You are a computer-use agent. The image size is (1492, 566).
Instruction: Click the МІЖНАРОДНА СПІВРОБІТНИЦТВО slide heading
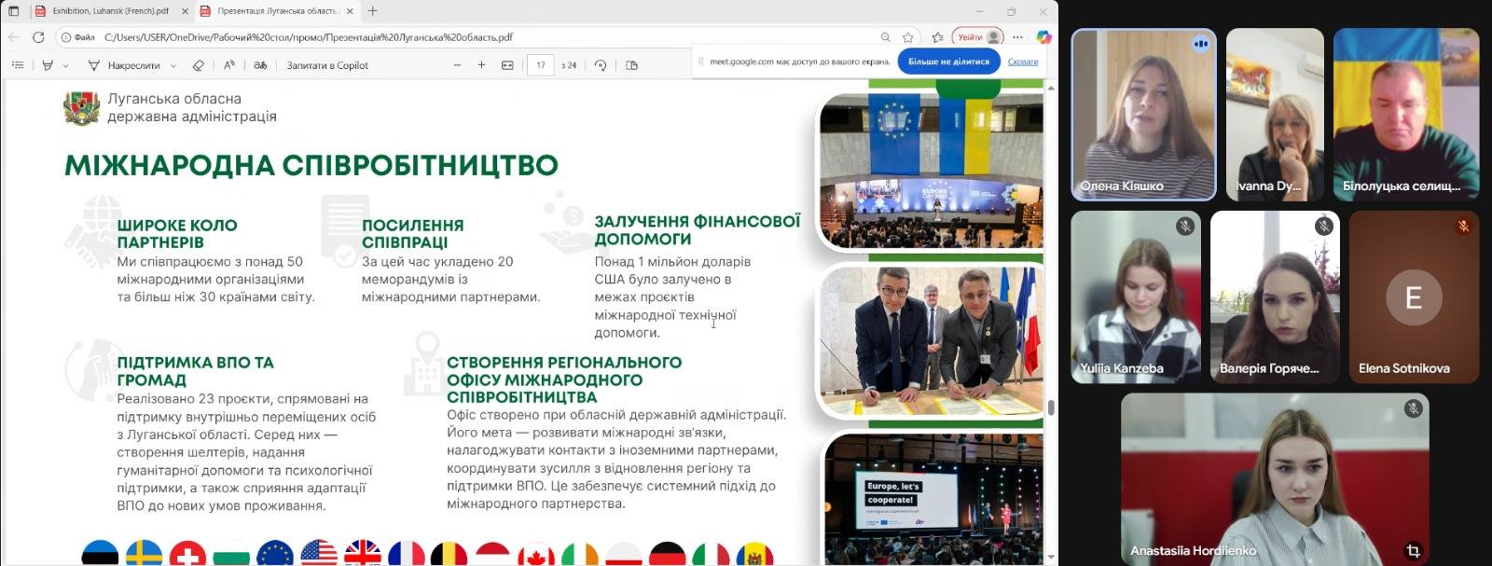(311, 165)
